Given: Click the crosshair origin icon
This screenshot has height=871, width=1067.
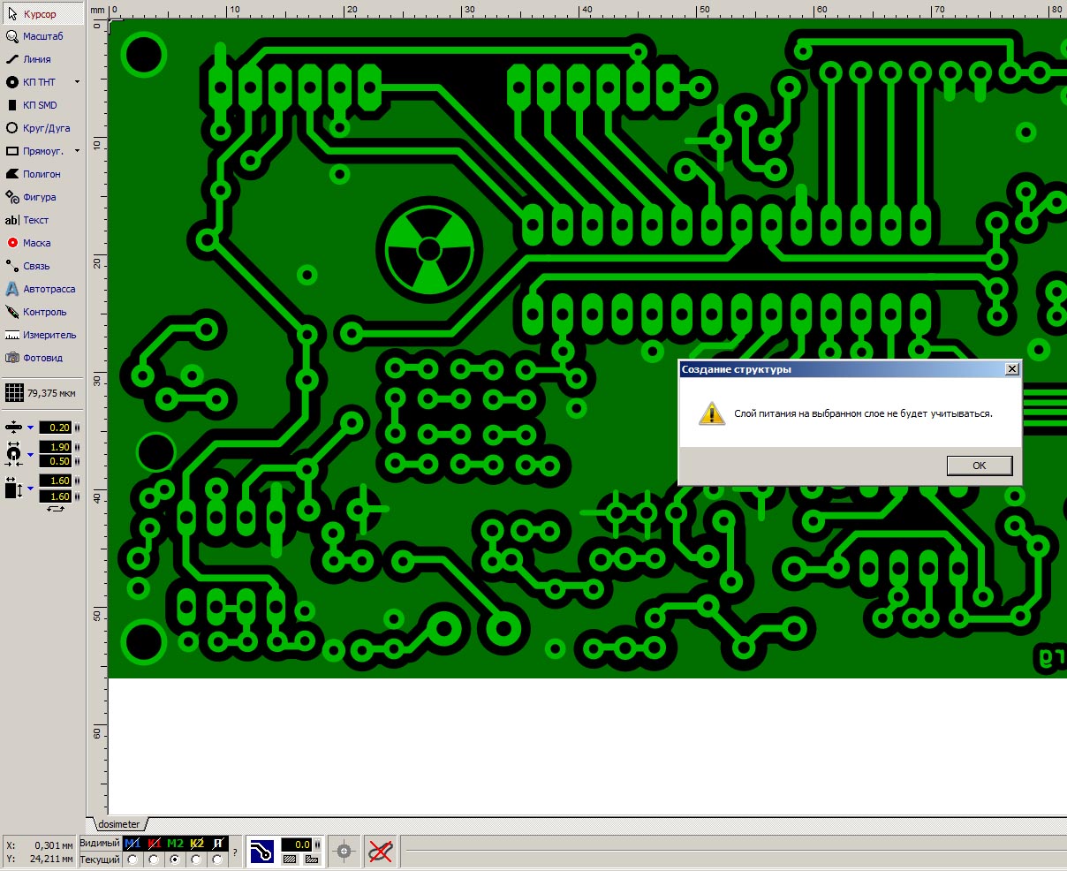Looking at the screenshot, I should tap(344, 852).
